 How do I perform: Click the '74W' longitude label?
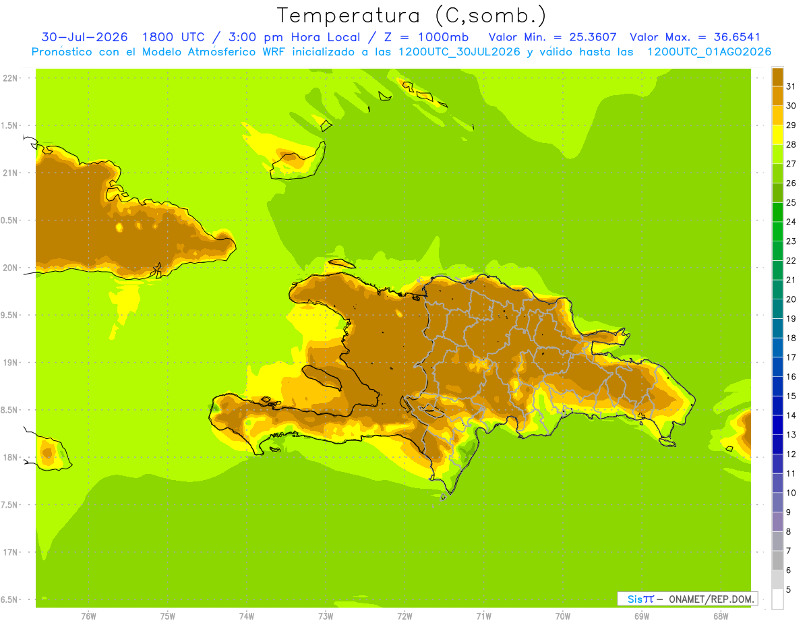[246, 616]
